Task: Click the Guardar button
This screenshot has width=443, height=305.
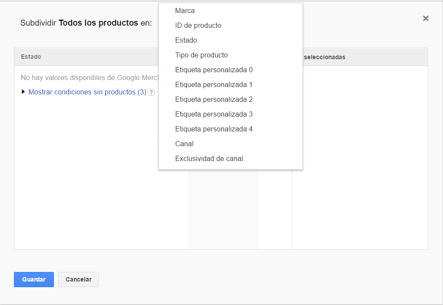Action: tap(34, 279)
